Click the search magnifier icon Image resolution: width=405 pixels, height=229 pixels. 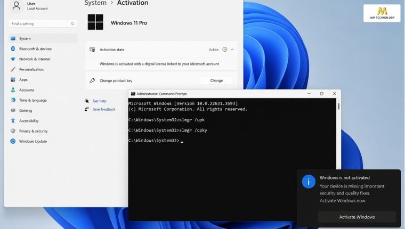click(72, 24)
